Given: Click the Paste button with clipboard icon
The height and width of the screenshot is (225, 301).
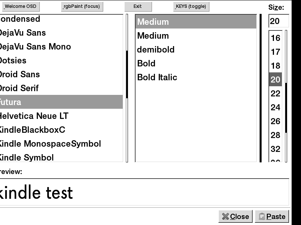Looking at the screenshot, I should [x=272, y=216].
